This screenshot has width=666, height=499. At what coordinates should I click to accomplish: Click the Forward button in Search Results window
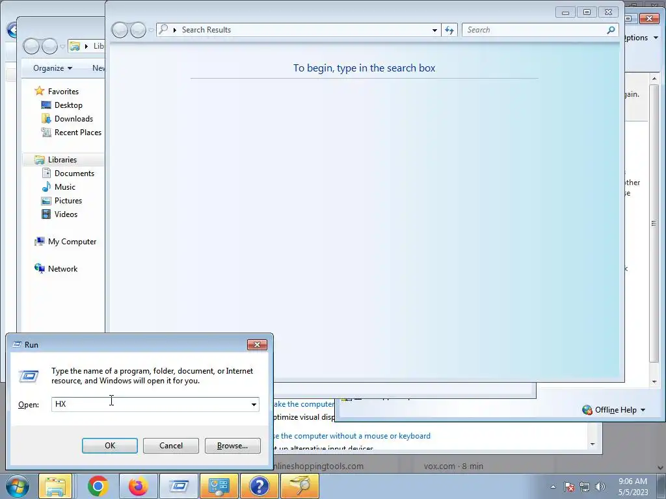[x=138, y=30]
